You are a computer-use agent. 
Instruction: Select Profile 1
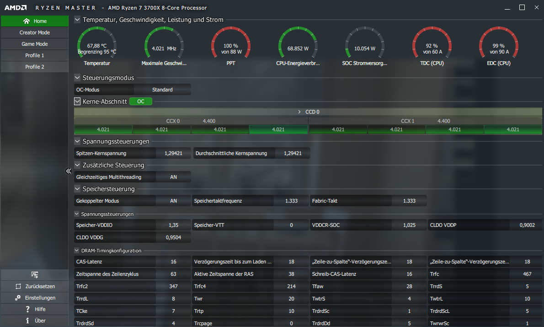tap(35, 55)
